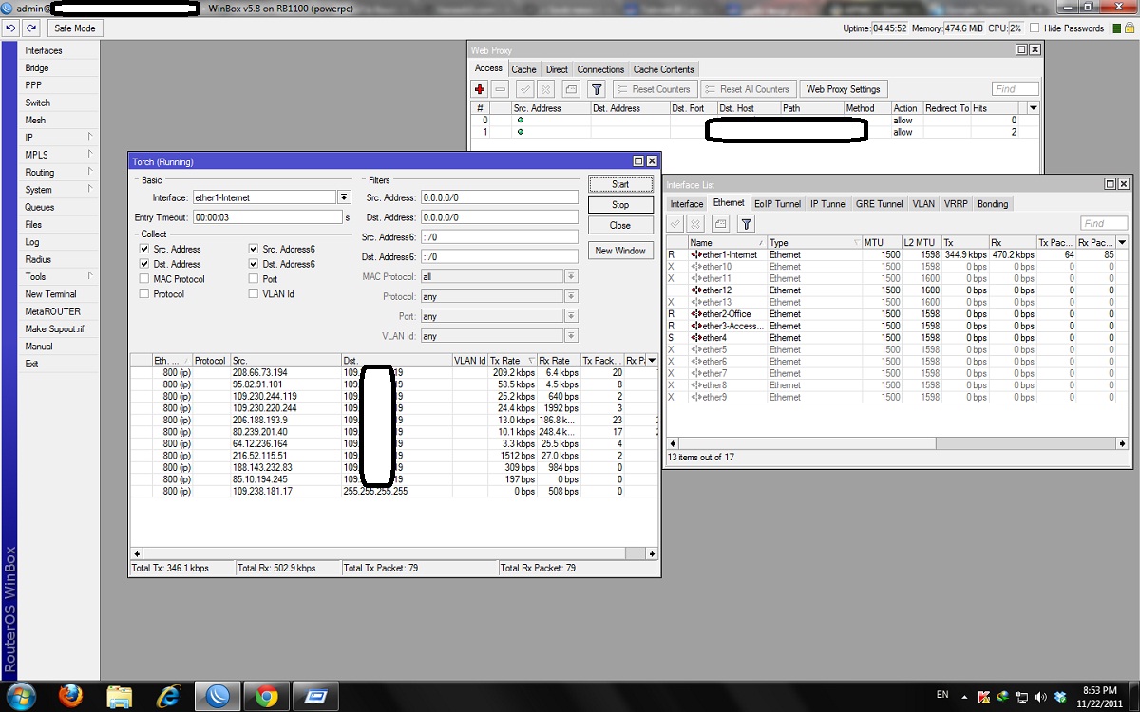Switch to the VLAN tab in Interface List
Viewport: 1140px width, 712px height.
[x=923, y=204]
